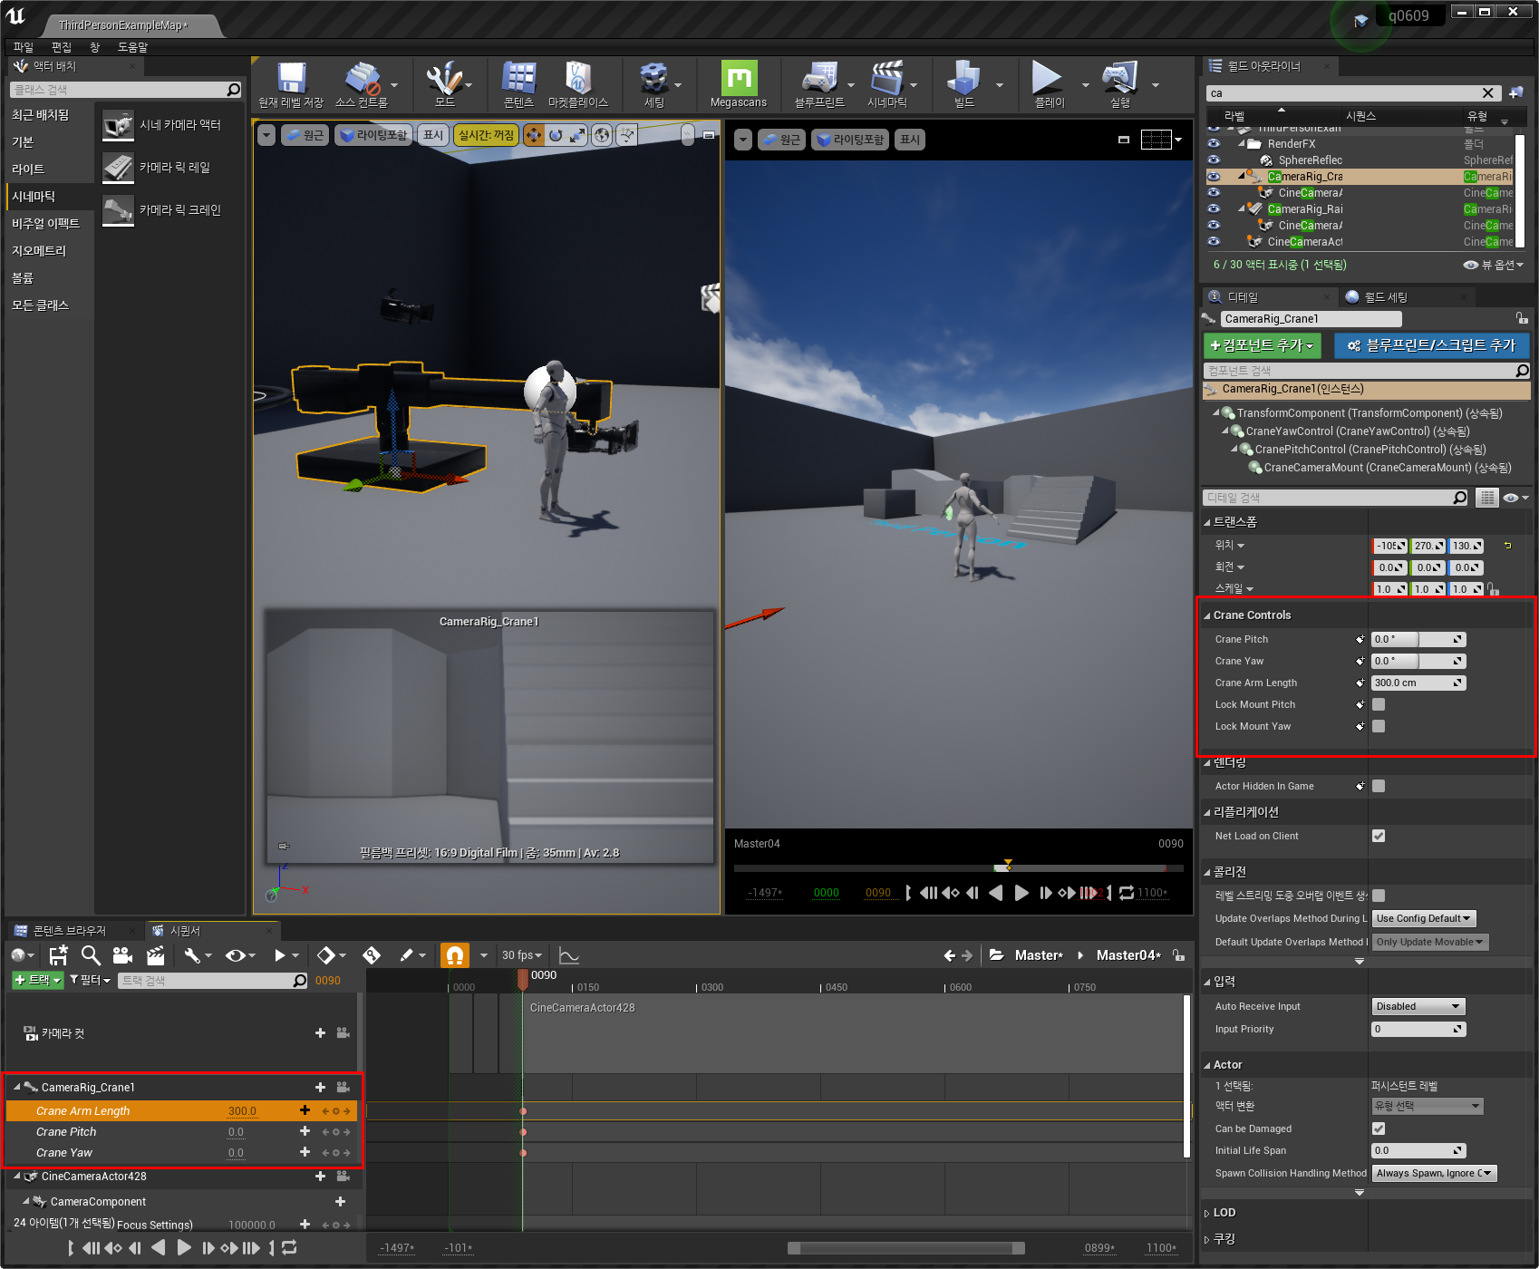Select translate gizmo mode in viewport

point(534,135)
